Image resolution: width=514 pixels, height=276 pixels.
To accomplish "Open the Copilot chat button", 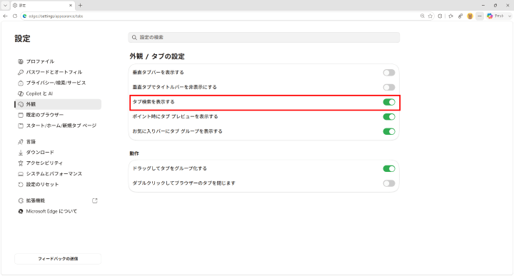I will [x=495, y=16].
